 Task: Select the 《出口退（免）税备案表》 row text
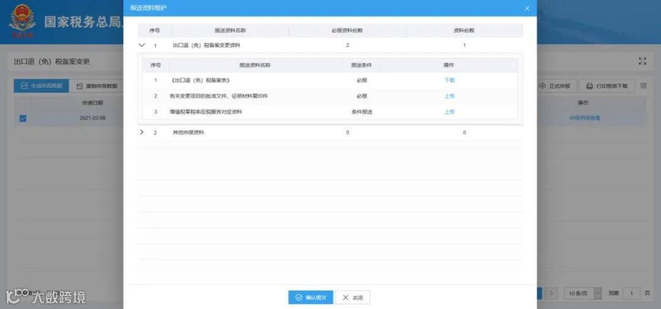pyautogui.click(x=200, y=80)
